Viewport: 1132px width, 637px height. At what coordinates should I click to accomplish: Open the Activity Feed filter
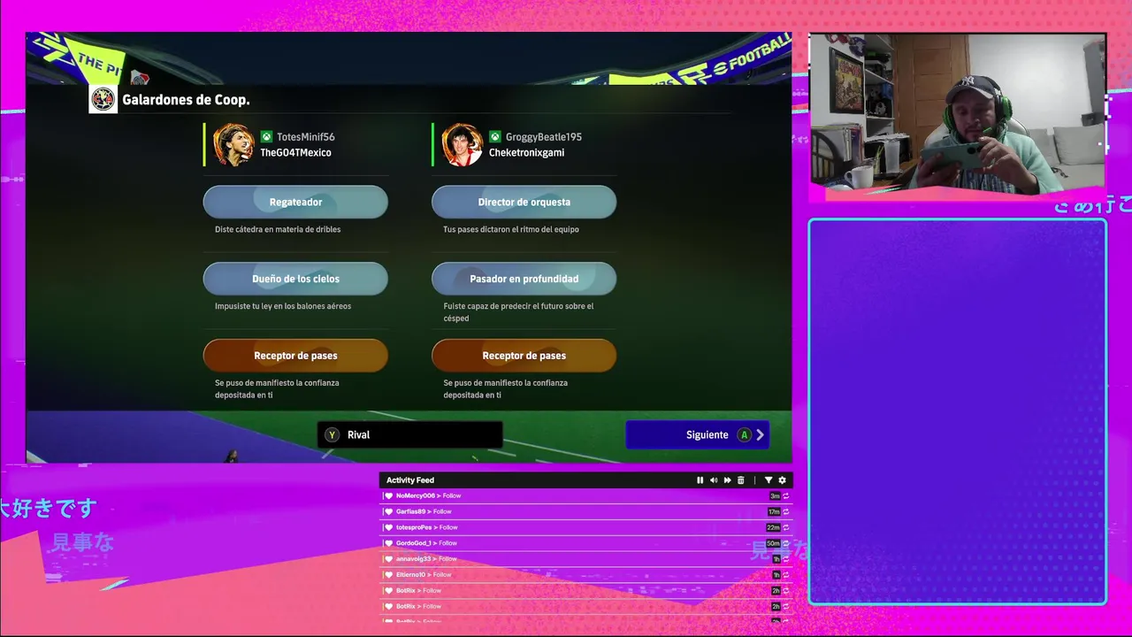point(768,480)
